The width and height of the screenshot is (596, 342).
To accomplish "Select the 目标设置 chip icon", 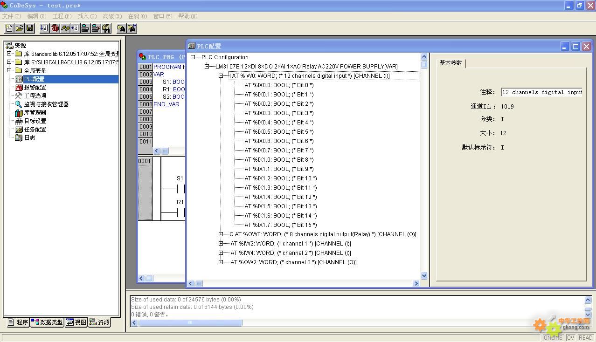I will pos(19,121).
